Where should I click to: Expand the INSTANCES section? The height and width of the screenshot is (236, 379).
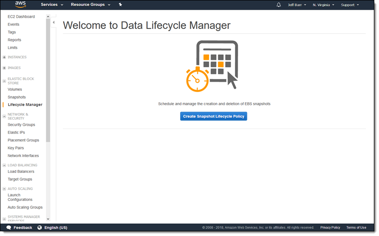4,57
